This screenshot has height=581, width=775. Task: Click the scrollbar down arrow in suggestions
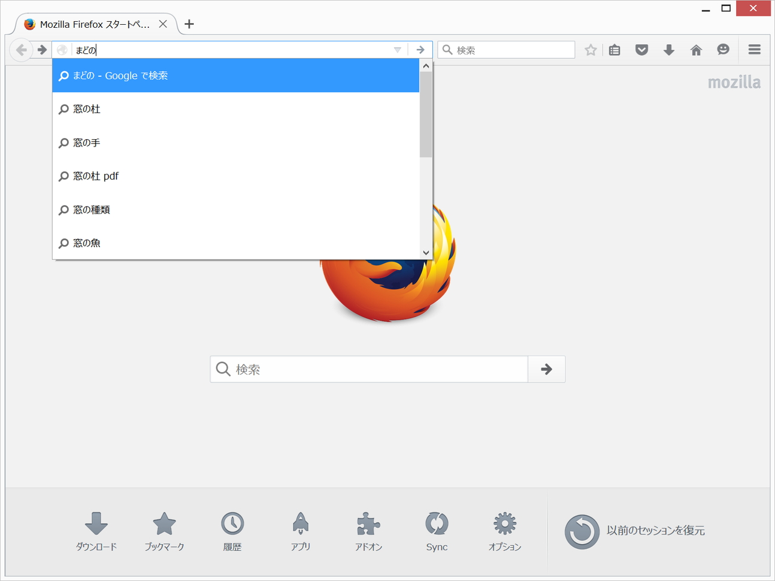point(426,252)
